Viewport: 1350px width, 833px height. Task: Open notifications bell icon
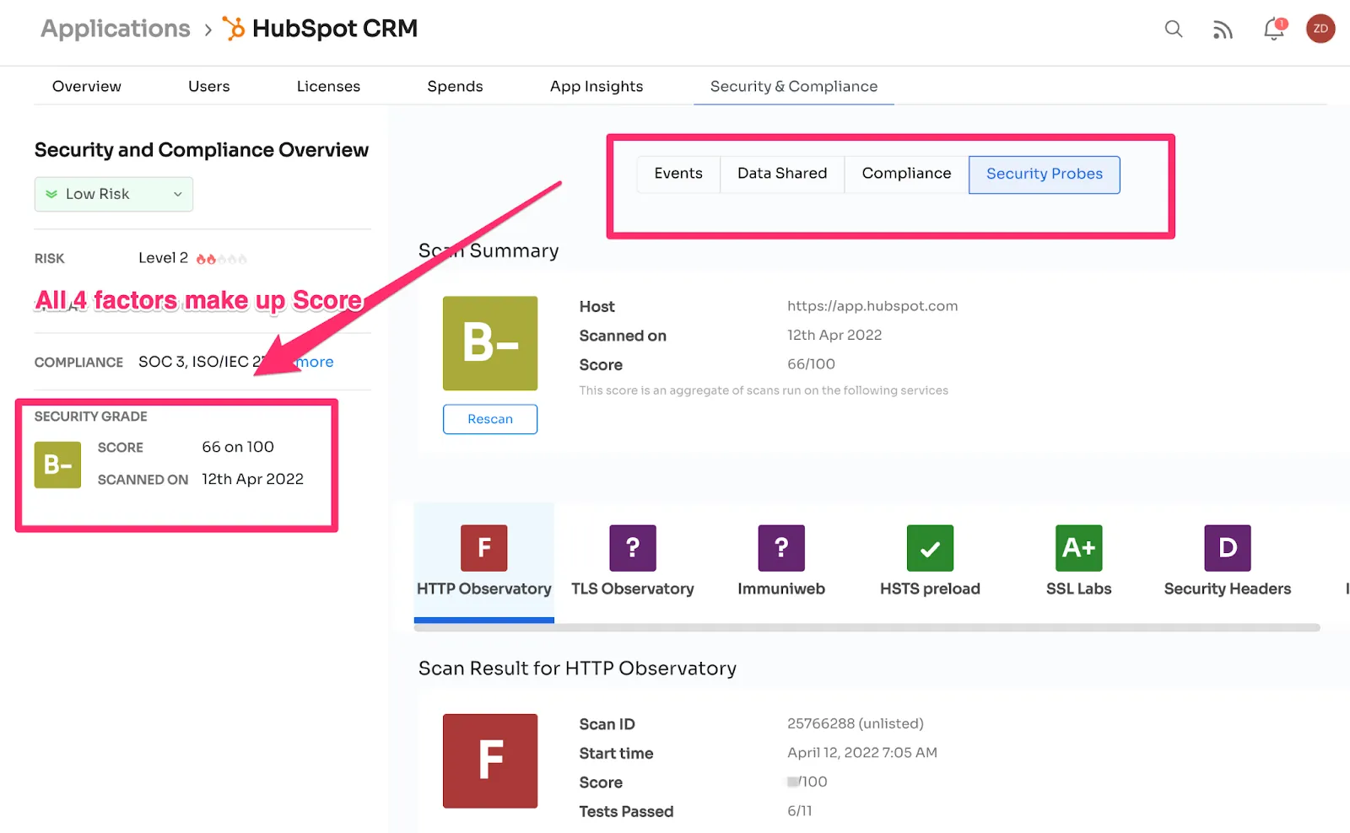click(x=1274, y=30)
